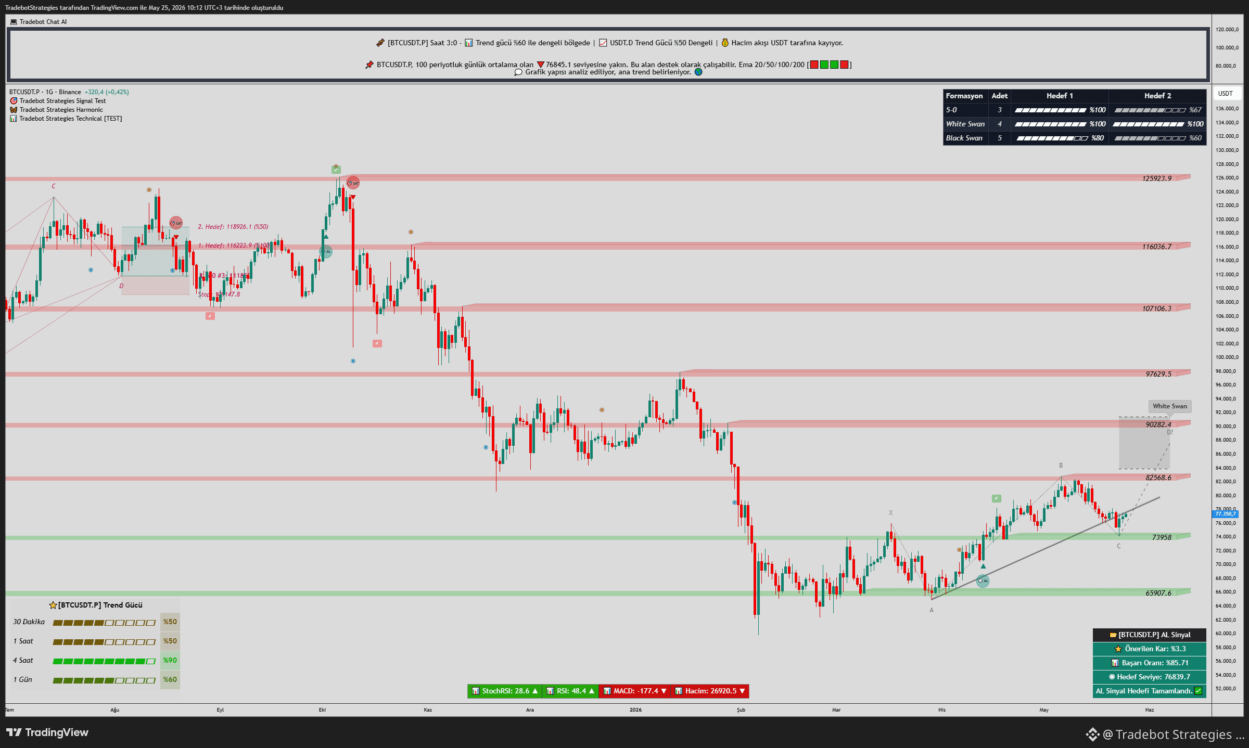Click the green check after AL Sinyal Hedefi Tamamlandı
This screenshot has height=748, width=1249.
[1198, 691]
